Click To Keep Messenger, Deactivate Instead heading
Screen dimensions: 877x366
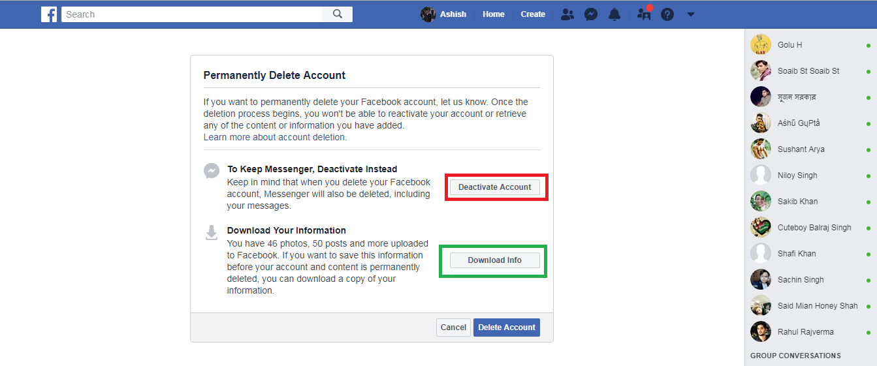312,169
